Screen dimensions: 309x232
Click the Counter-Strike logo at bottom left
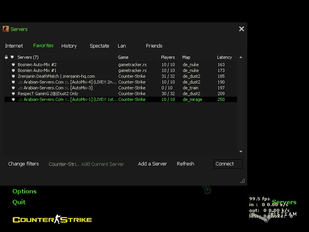(x=52, y=219)
